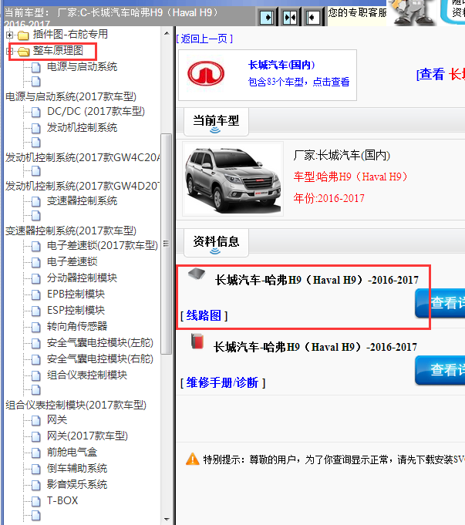465x525 pixels.
Task: Click the page icon beside 电子差速锁
Action: pyautogui.click(x=35, y=262)
